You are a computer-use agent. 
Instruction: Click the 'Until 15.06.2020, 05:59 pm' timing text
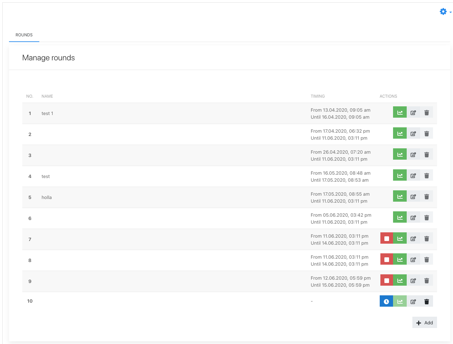[340, 285]
